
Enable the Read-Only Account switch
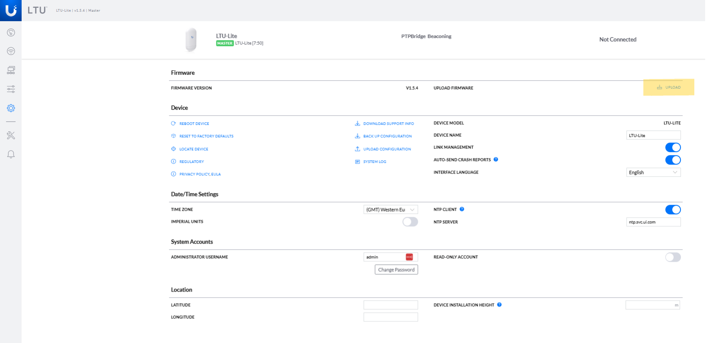[673, 257]
